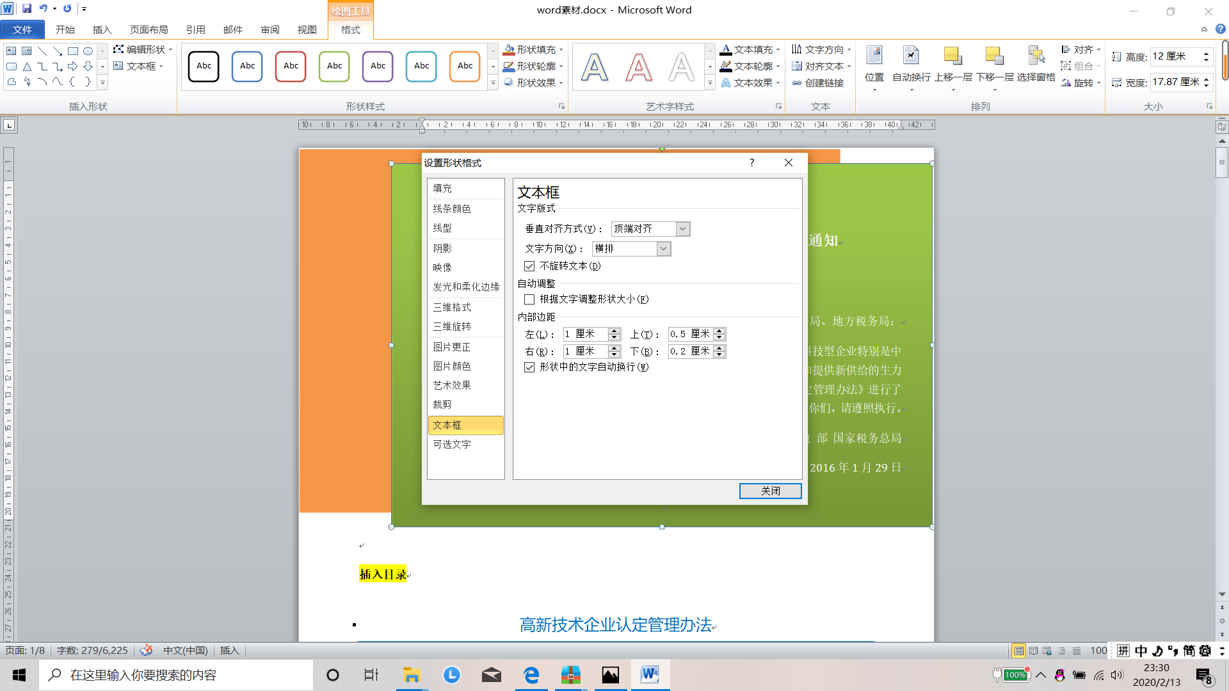The height and width of the screenshot is (691, 1229).
Task: Select 线条颜色 in the dialog sidebar
Action: [x=451, y=209]
